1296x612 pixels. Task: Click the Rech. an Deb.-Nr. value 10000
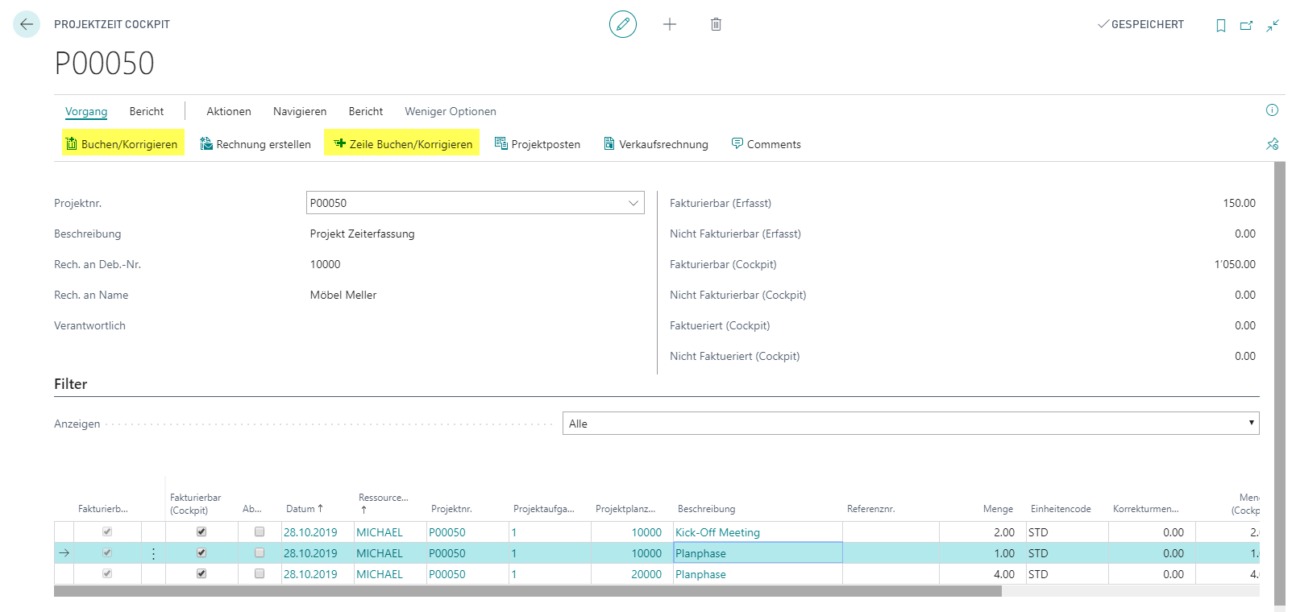326,264
